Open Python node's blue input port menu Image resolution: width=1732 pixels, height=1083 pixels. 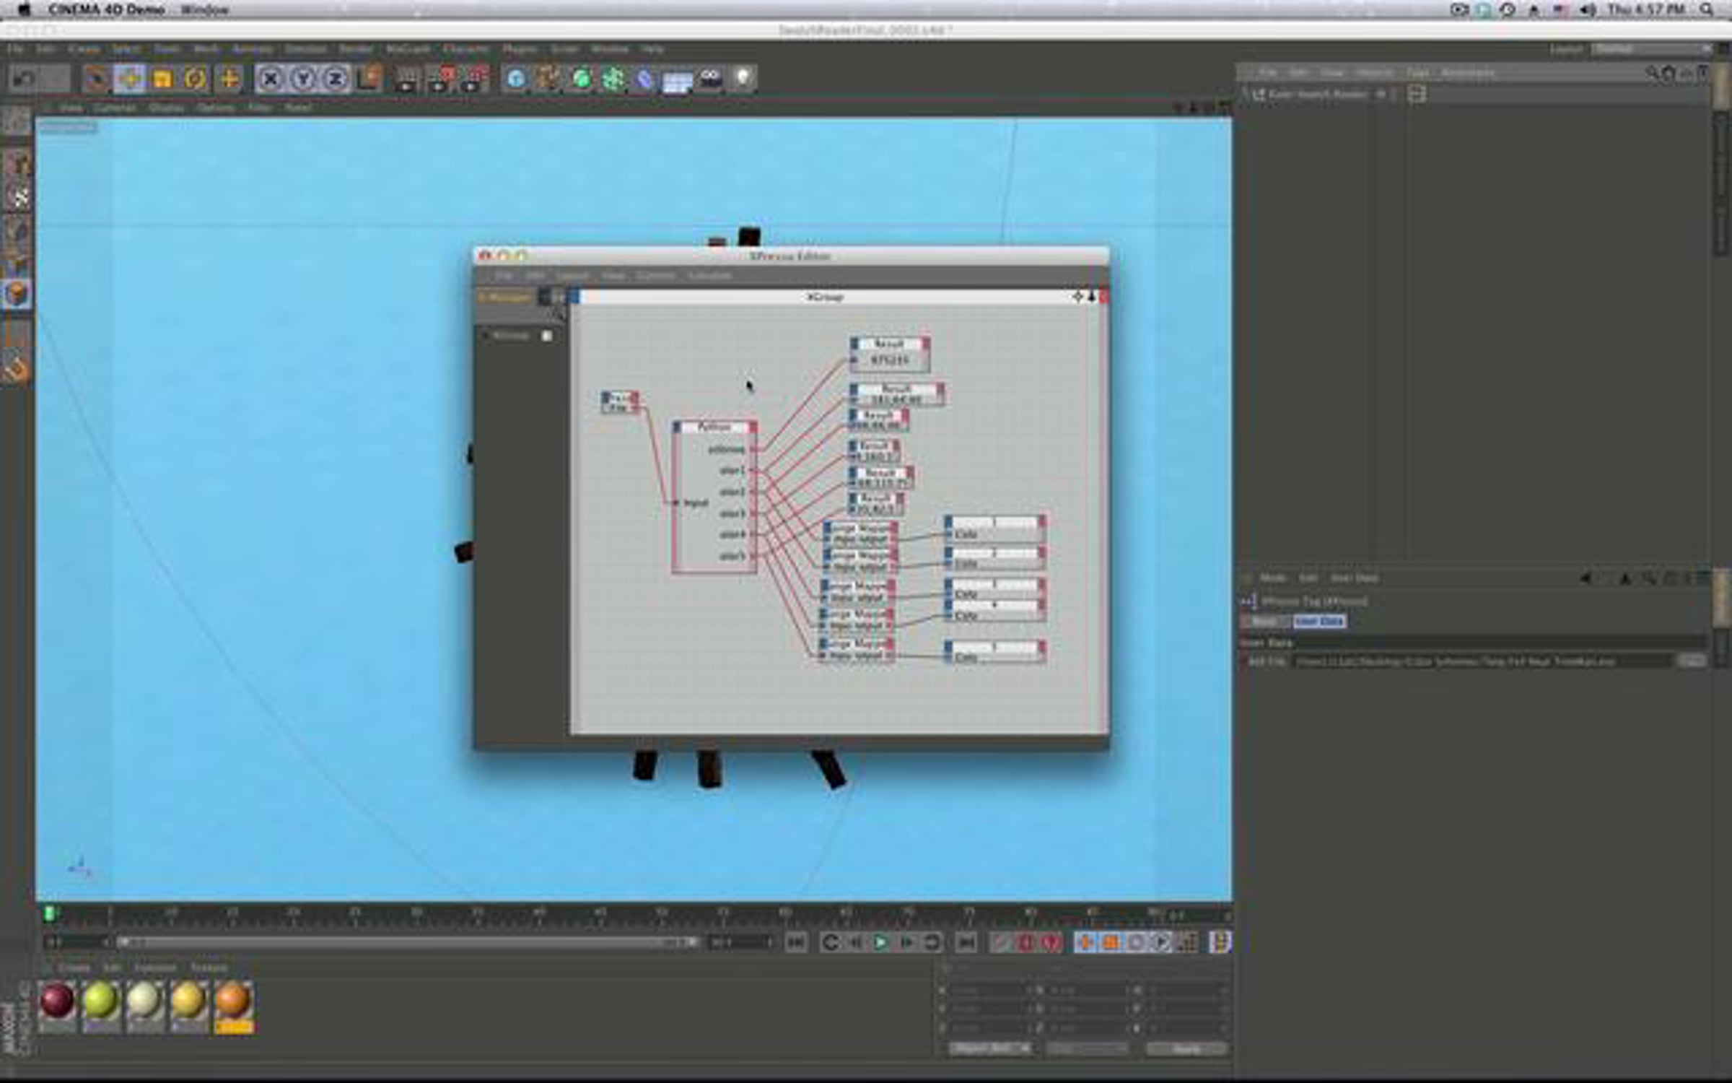[677, 427]
